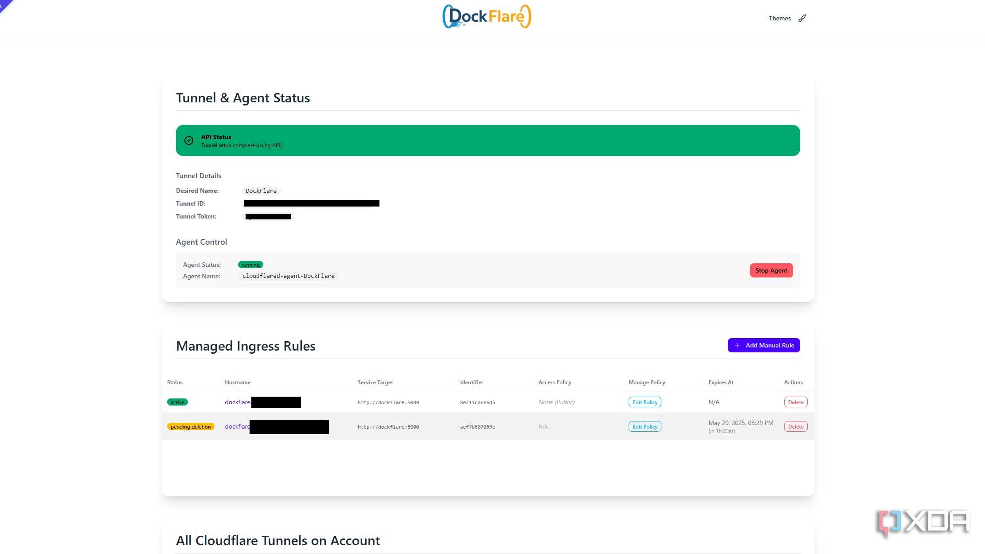This screenshot has height=554, width=985.
Task: Click the N/A access policy cell
Action: pos(543,427)
